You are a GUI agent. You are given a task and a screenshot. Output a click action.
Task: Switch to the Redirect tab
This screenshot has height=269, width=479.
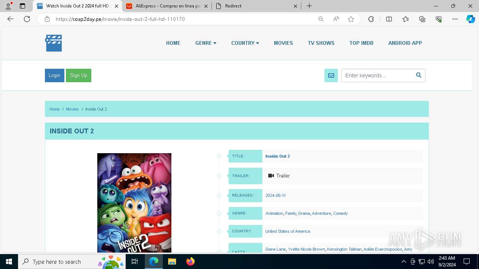257,6
